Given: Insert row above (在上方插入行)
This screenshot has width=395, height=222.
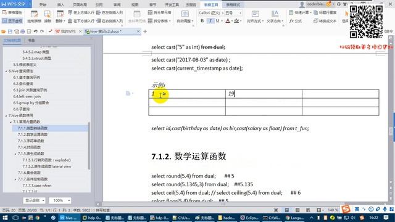Looking at the screenshot, I should [81, 12].
